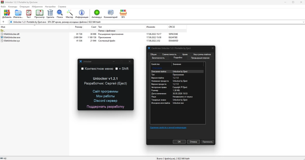Open the Операции menu
Screen dimensions: 305x160
24,7
